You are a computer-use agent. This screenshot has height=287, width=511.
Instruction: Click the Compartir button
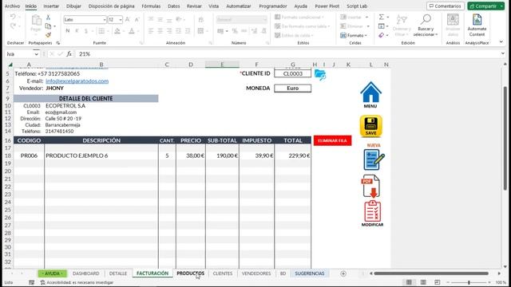point(483,6)
